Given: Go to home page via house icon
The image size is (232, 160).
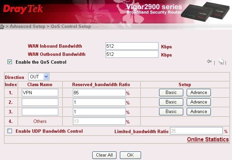Looking at the screenshot, I should pyautogui.click(x=2, y=27).
